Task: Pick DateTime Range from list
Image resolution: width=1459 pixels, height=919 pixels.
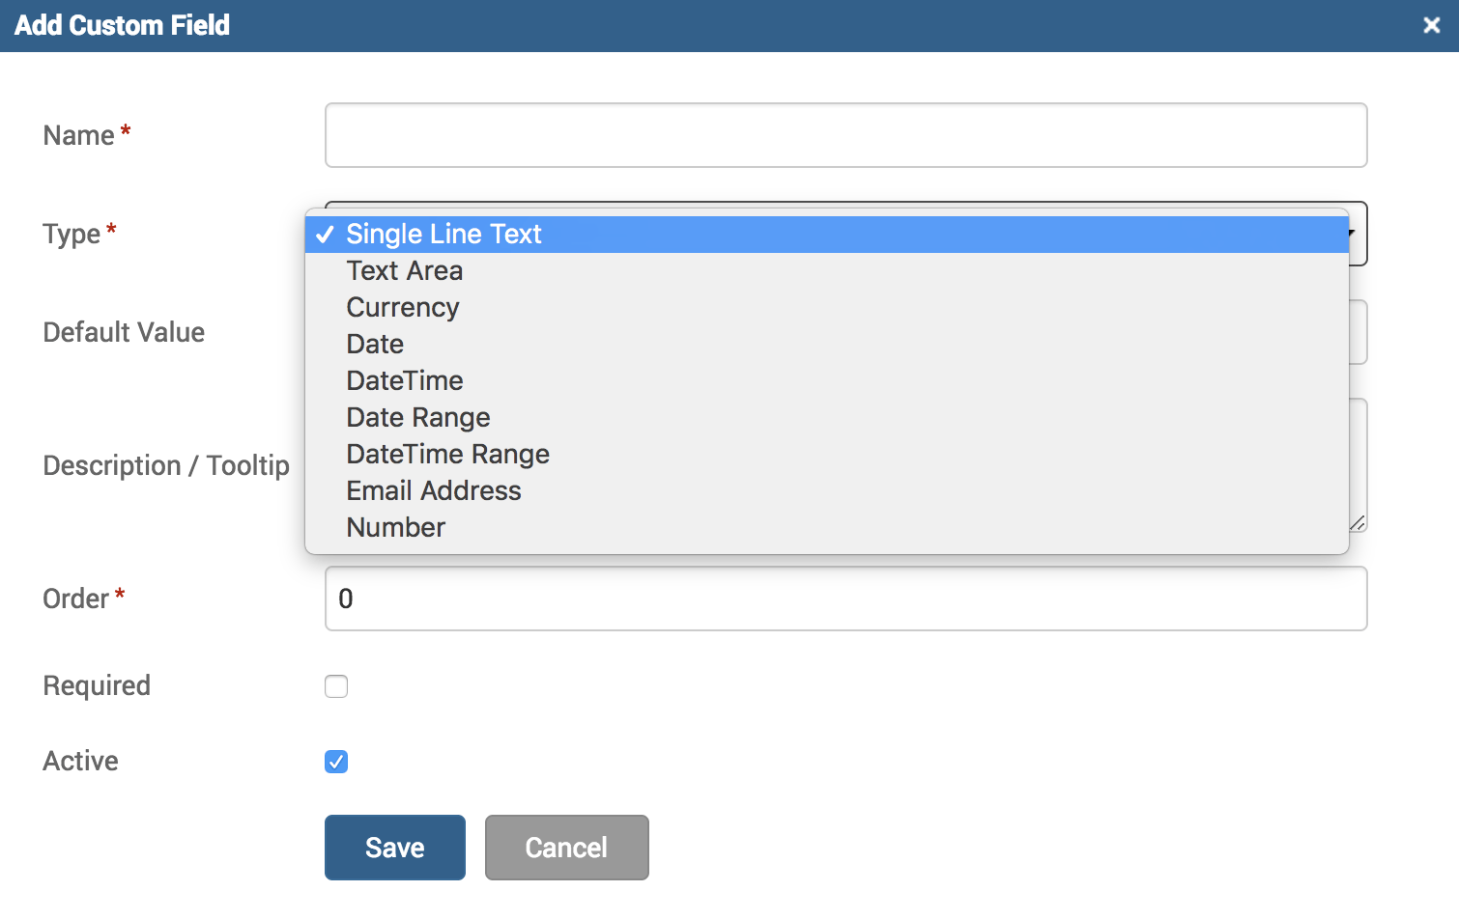Action: (x=447, y=455)
